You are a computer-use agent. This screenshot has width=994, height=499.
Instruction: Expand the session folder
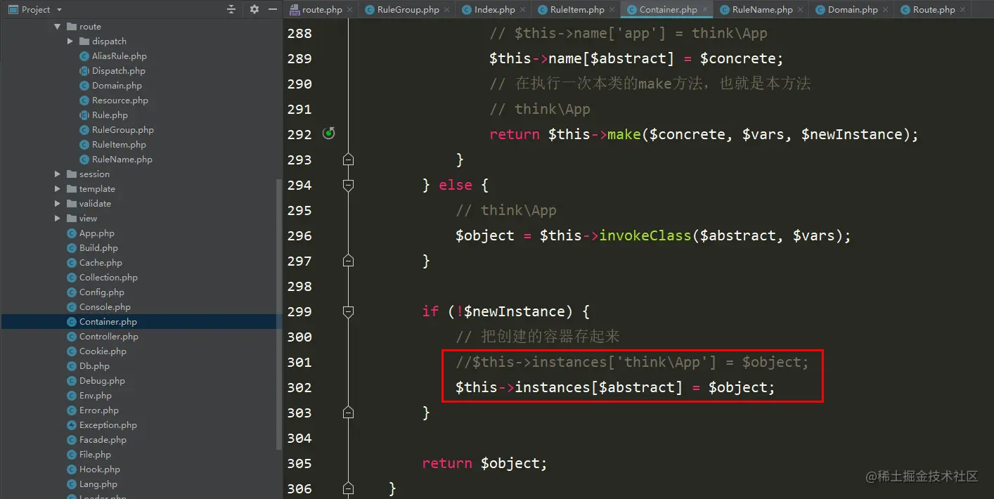pyautogui.click(x=58, y=174)
